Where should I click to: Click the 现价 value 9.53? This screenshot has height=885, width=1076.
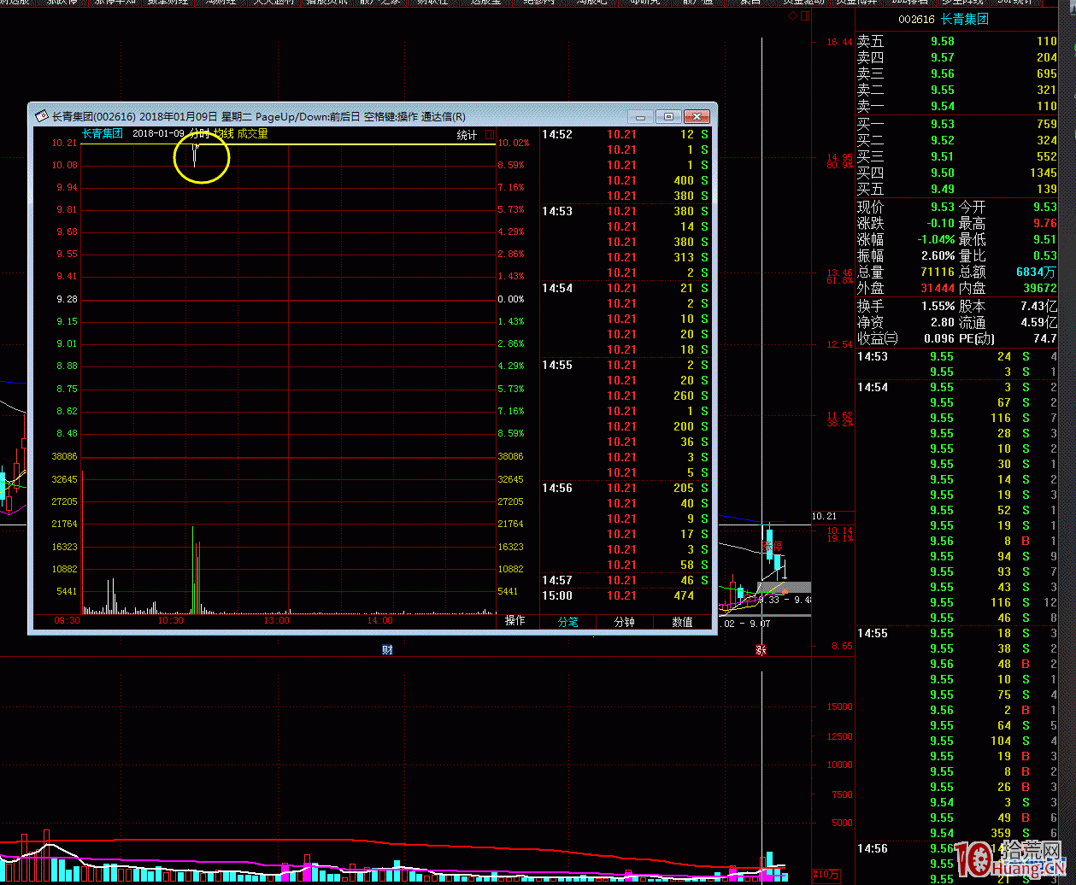click(943, 207)
